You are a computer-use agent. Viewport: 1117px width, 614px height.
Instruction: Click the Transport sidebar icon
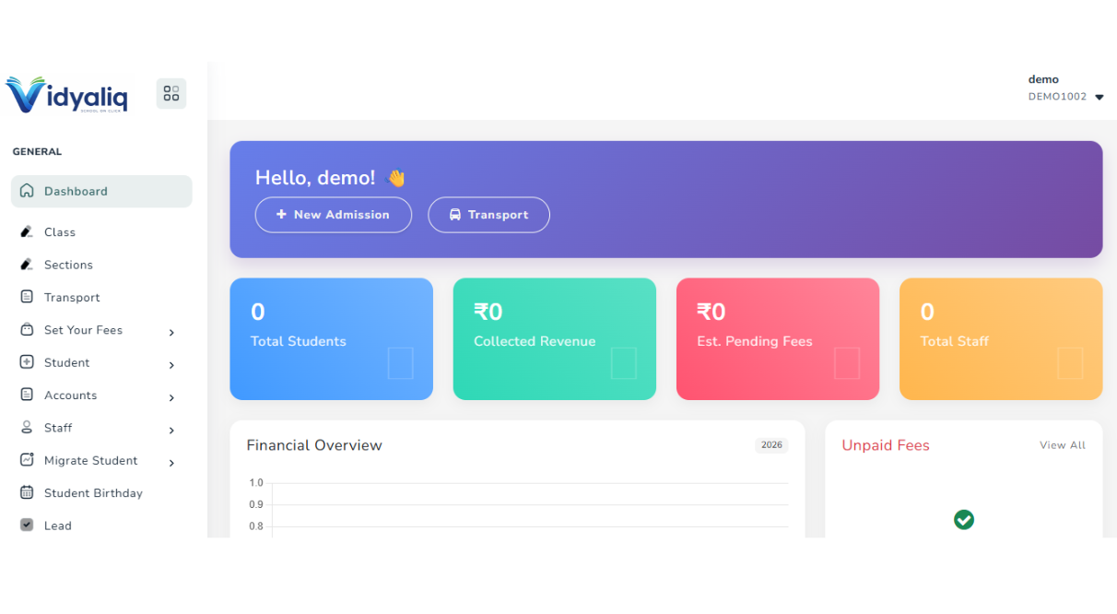pos(27,297)
